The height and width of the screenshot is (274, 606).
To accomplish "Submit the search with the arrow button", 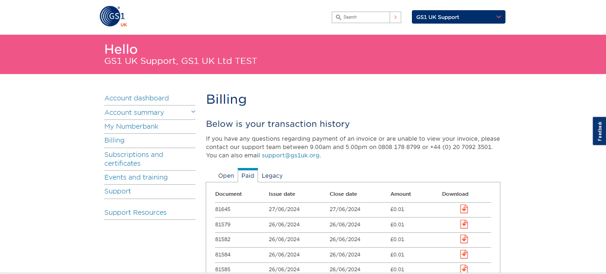I will (x=395, y=17).
